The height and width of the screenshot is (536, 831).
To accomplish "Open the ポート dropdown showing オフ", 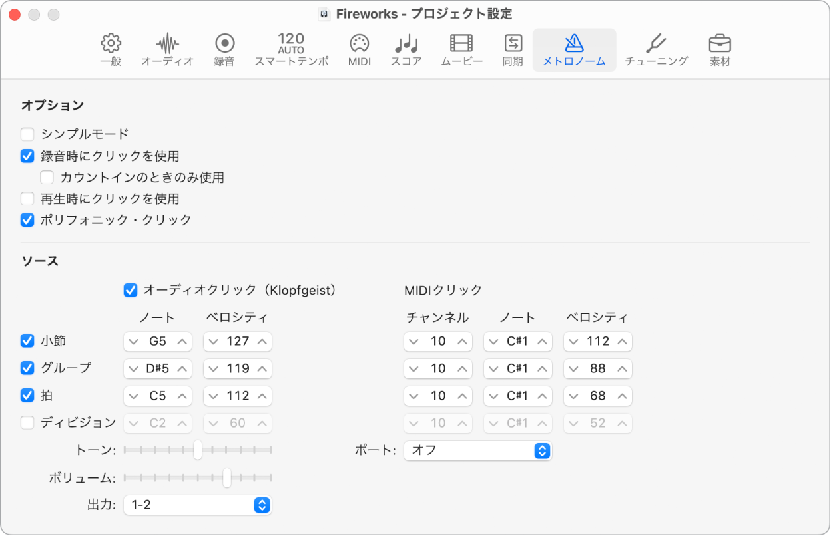I will point(477,450).
